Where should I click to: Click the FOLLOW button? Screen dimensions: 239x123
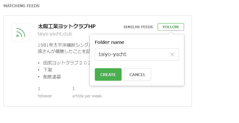(x=171, y=27)
